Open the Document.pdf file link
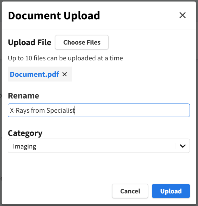 point(34,74)
